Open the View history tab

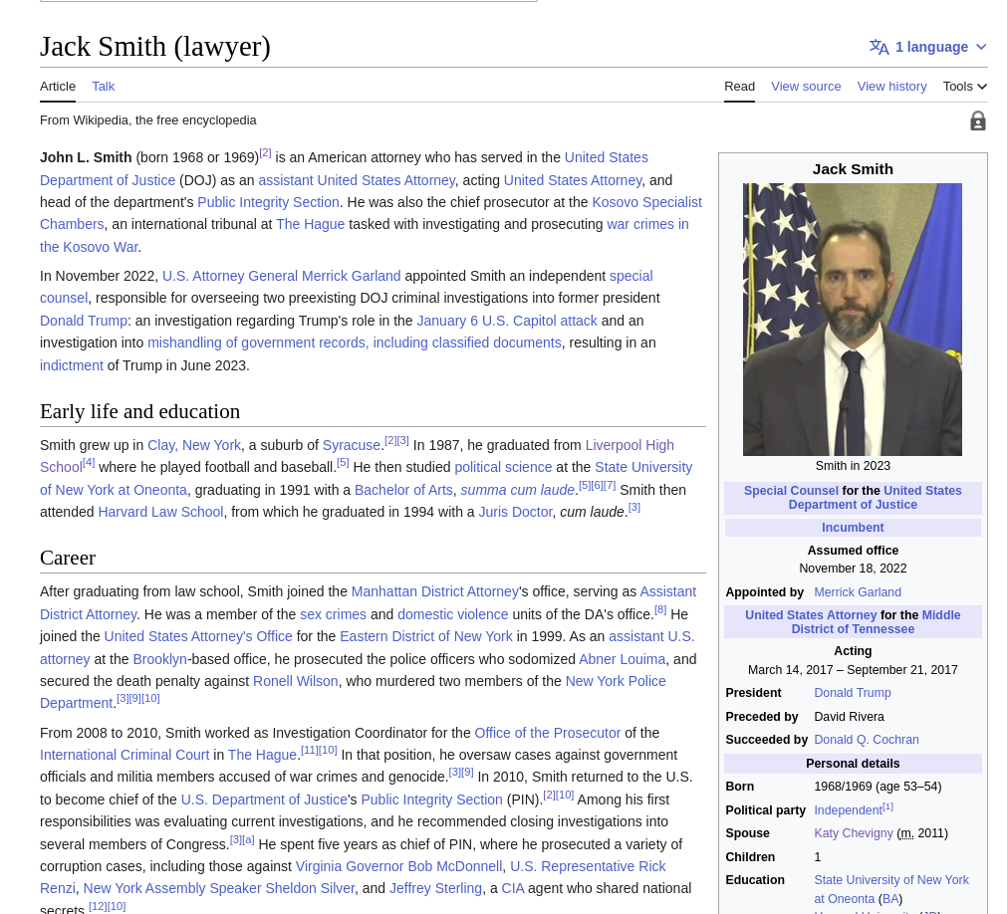(x=891, y=86)
